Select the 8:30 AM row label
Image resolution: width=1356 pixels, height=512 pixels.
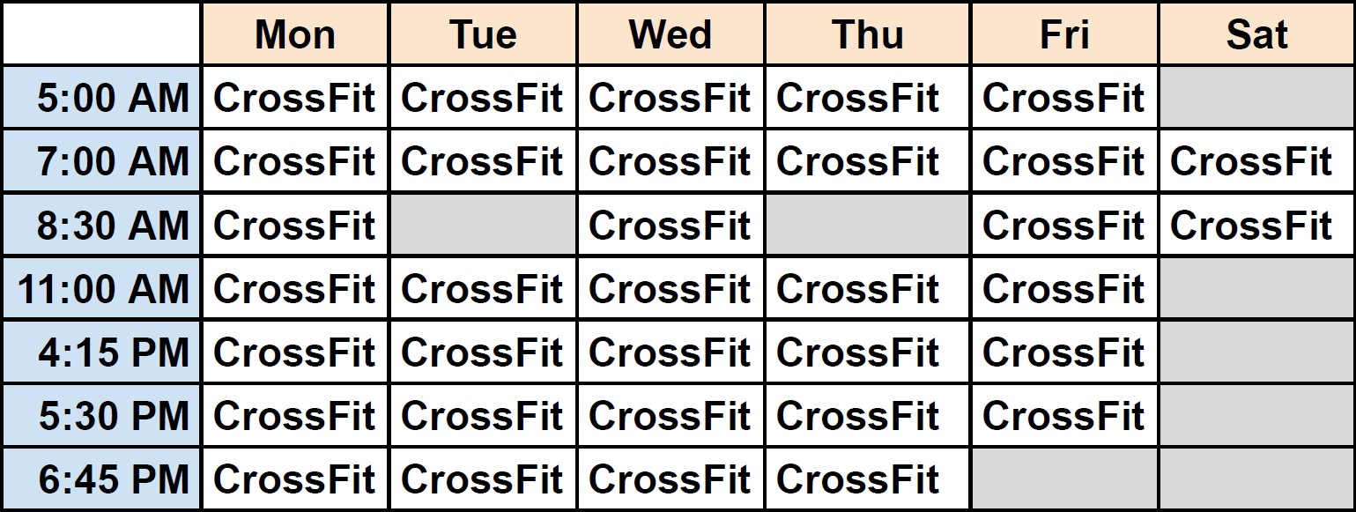tap(113, 226)
